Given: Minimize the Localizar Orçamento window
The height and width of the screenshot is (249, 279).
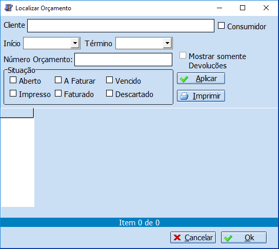Looking at the screenshot, I should coord(220,8).
